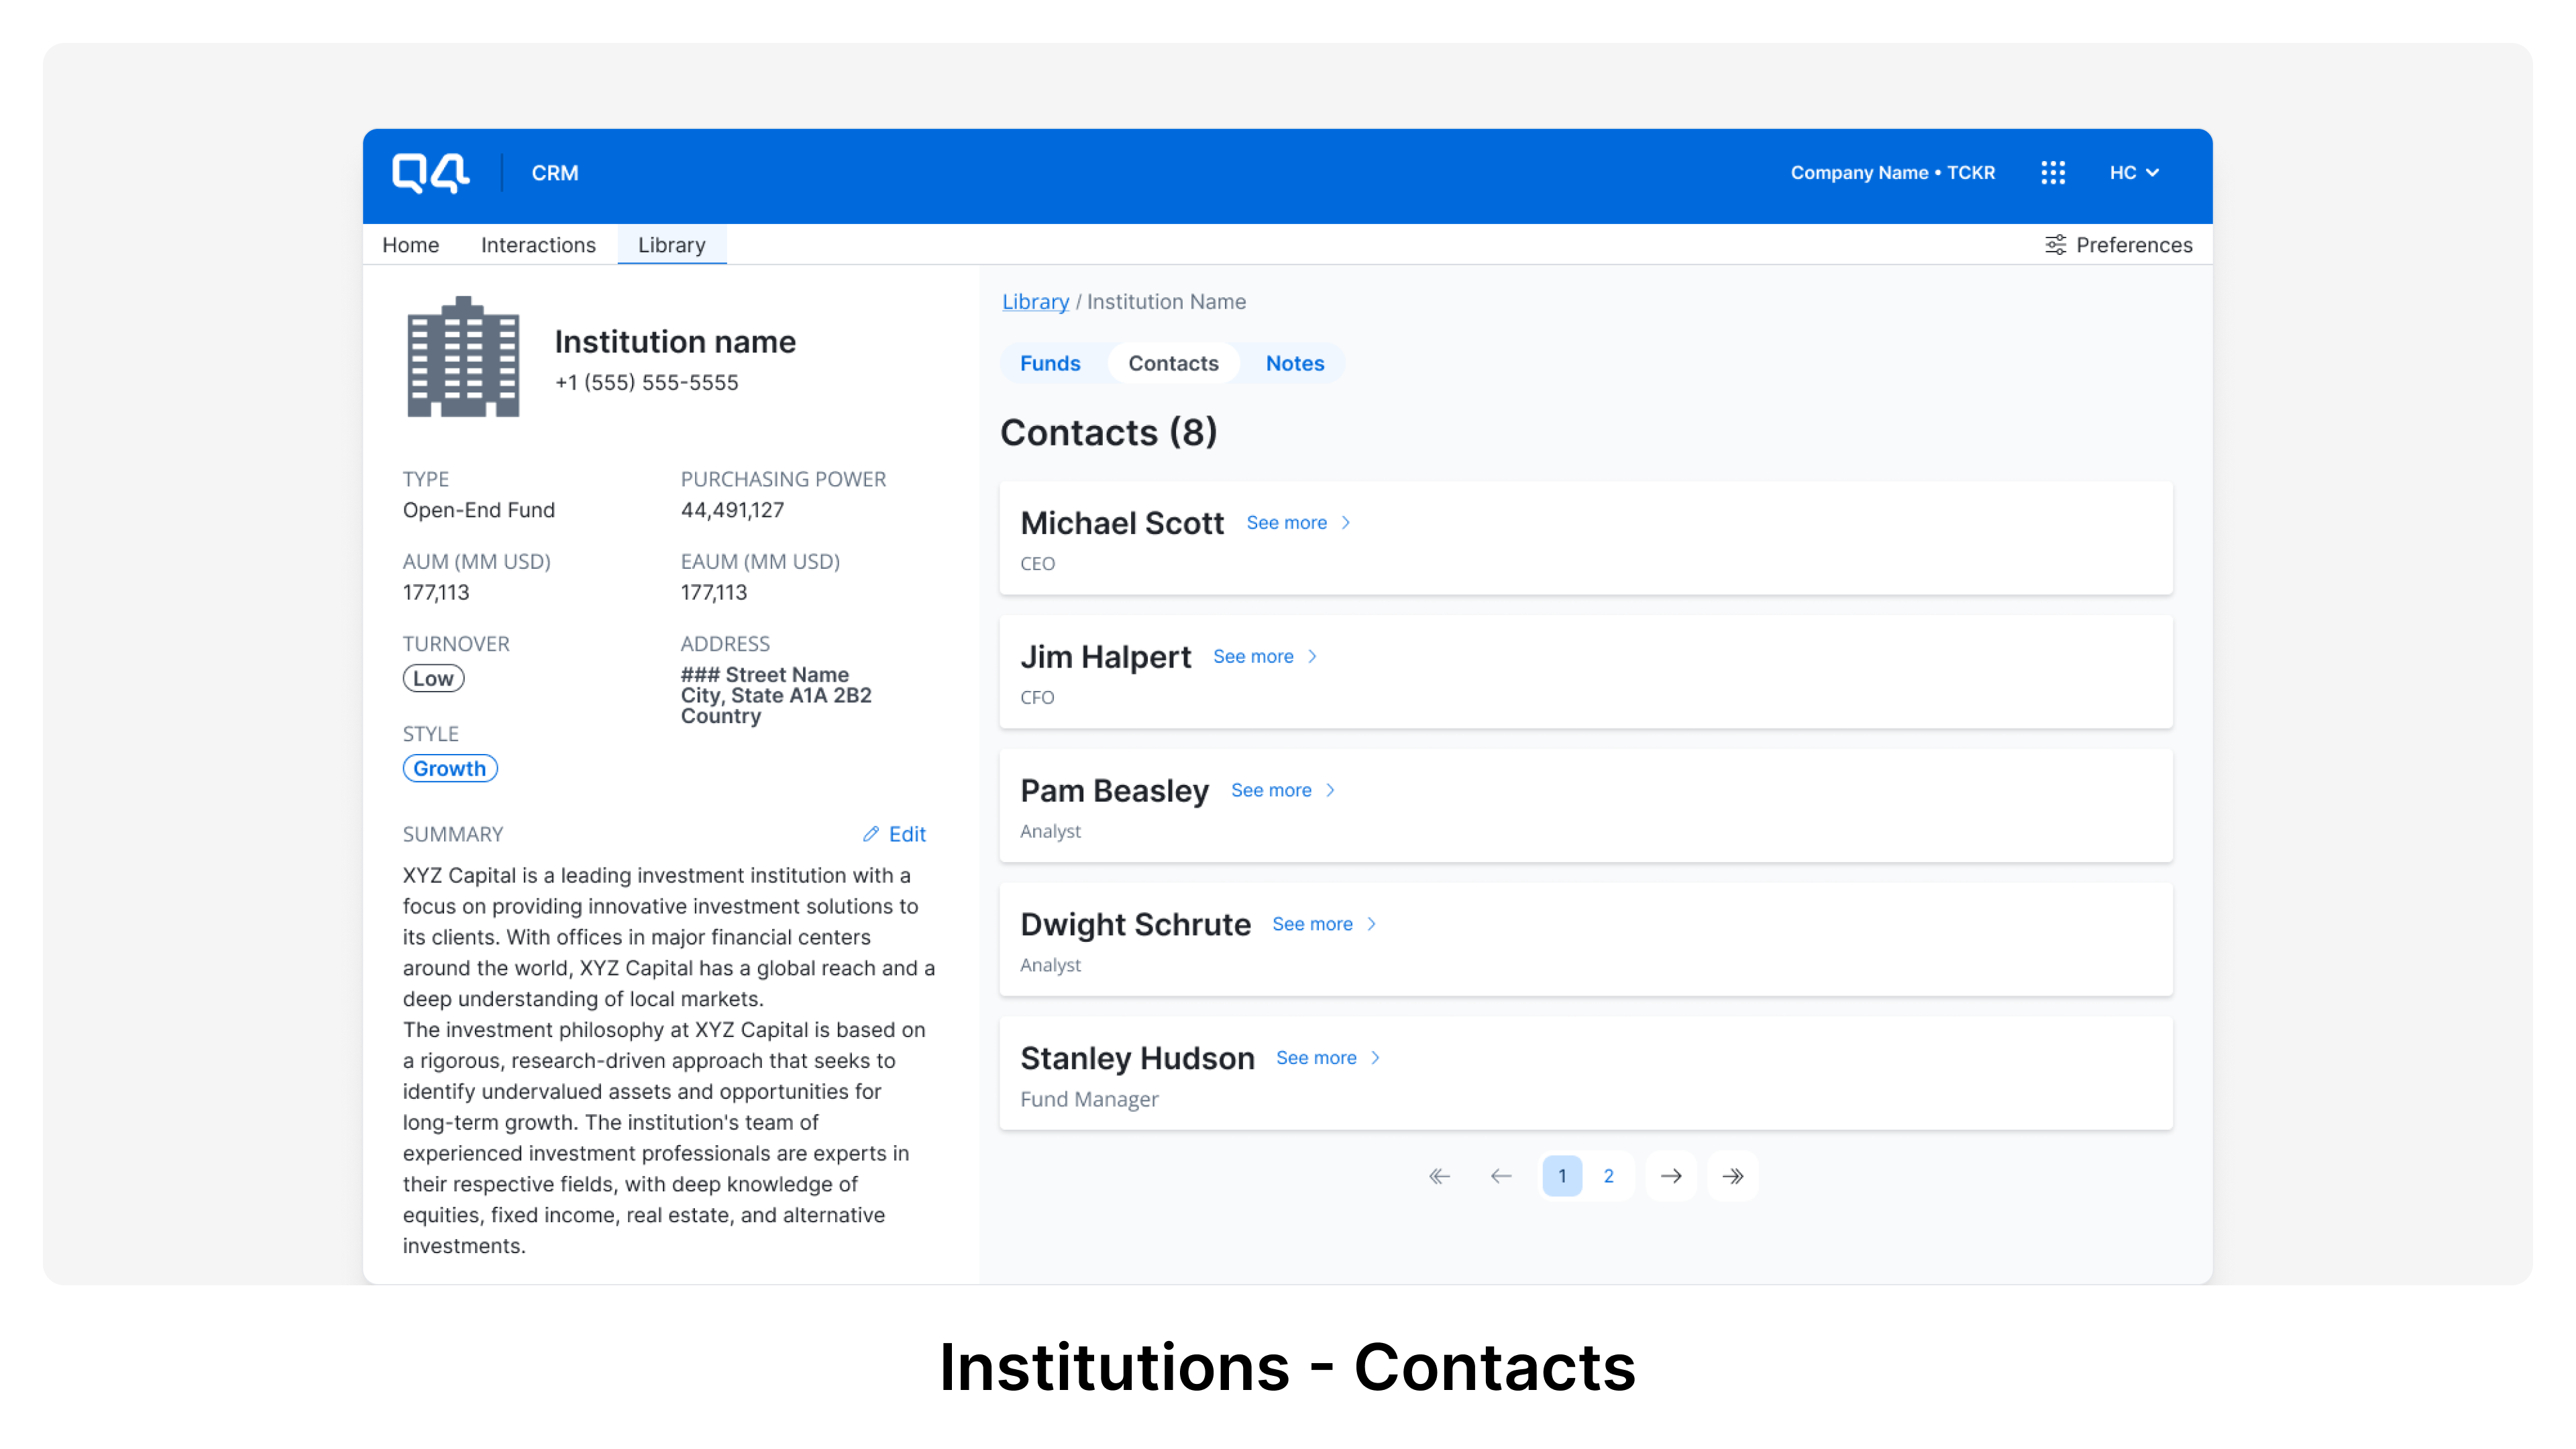Switch to the Home tab
2576x1449 pixels.
click(410, 244)
